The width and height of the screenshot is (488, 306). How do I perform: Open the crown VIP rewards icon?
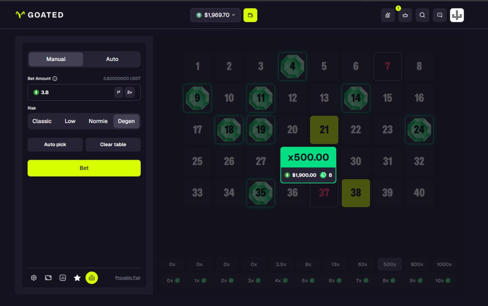point(405,15)
